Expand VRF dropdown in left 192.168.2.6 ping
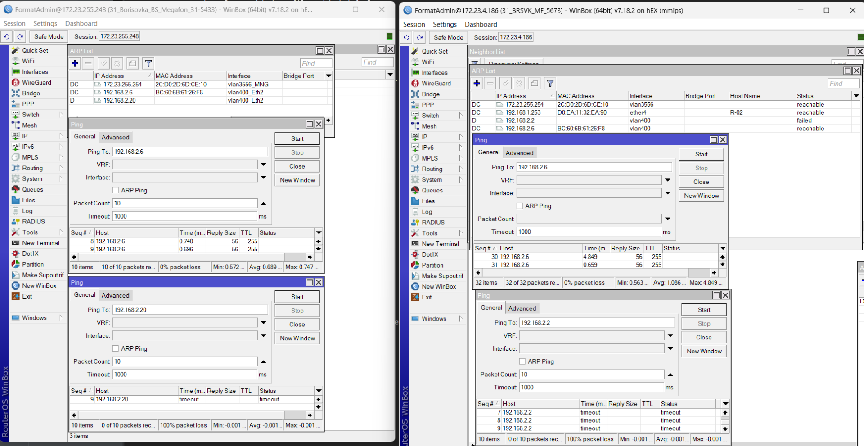864x446 pixels. [264, 165]
